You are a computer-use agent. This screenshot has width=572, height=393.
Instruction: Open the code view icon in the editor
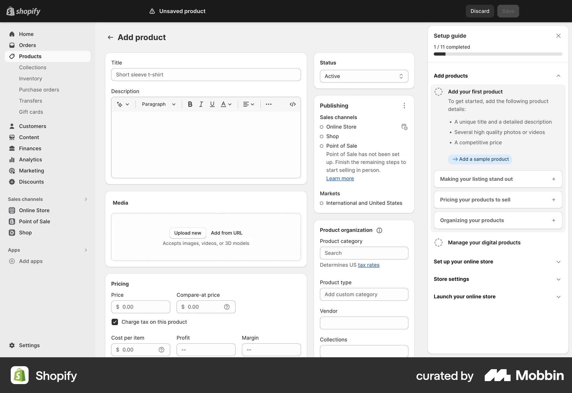pos(292,104)
